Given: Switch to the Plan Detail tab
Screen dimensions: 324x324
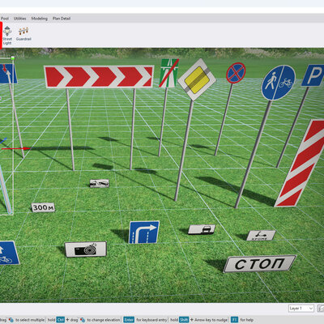Looking at the screenshot, I should tap(62, 19).
